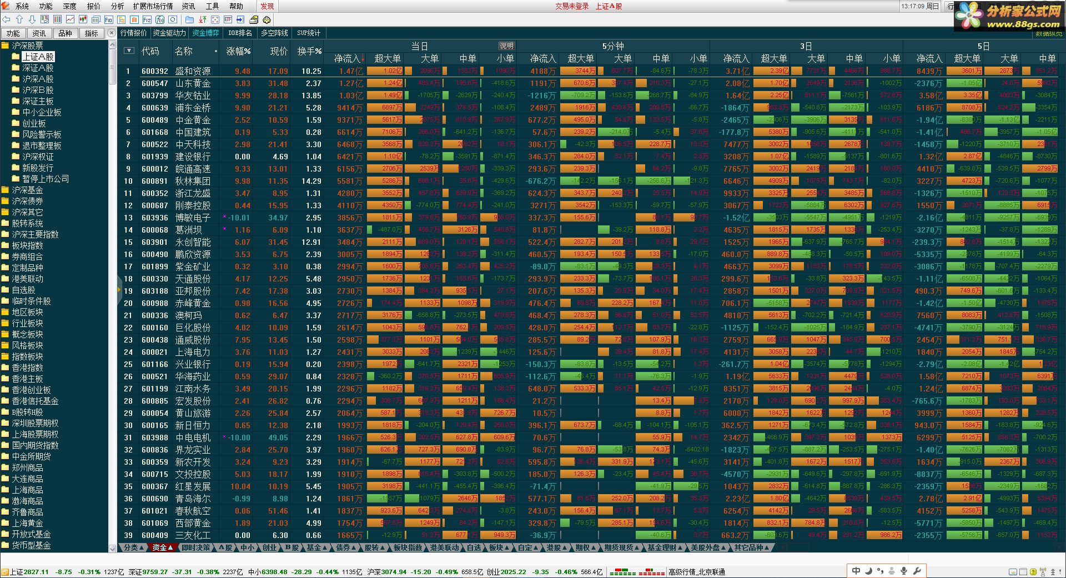Screen dimensions: 1066x578
Task: Click the 发现 button in menu bar
Action: (x=267, y=6)
